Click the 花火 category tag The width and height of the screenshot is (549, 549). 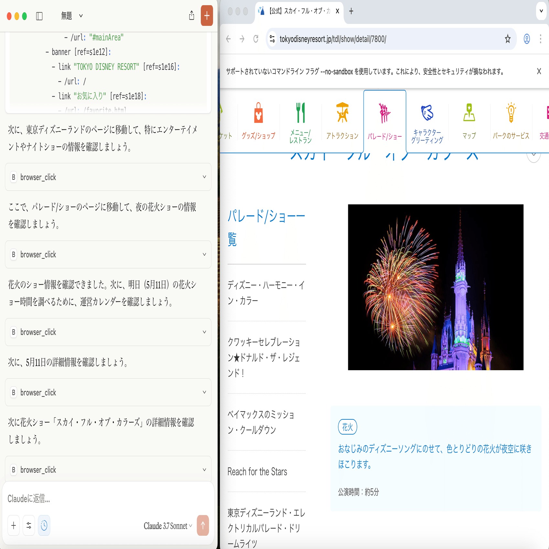tap(348, 427)
